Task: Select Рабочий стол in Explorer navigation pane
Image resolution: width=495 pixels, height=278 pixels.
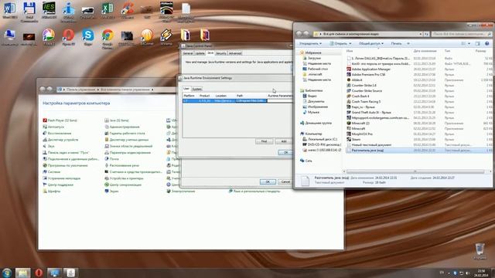Action: (x=315, y=69)
